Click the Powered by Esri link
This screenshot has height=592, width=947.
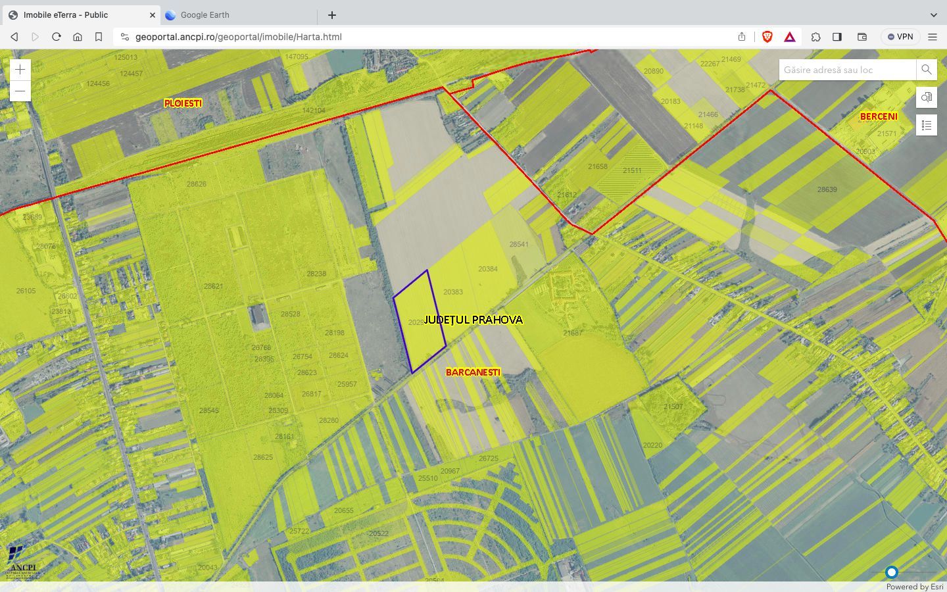pos(914,587)
